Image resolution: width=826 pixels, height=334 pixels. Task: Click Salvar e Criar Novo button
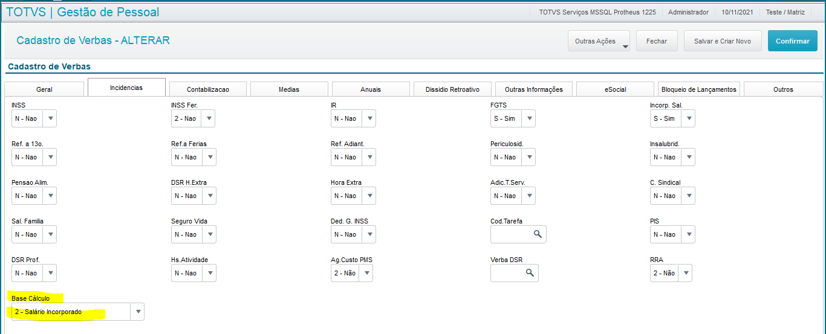[x=723, y=41]
